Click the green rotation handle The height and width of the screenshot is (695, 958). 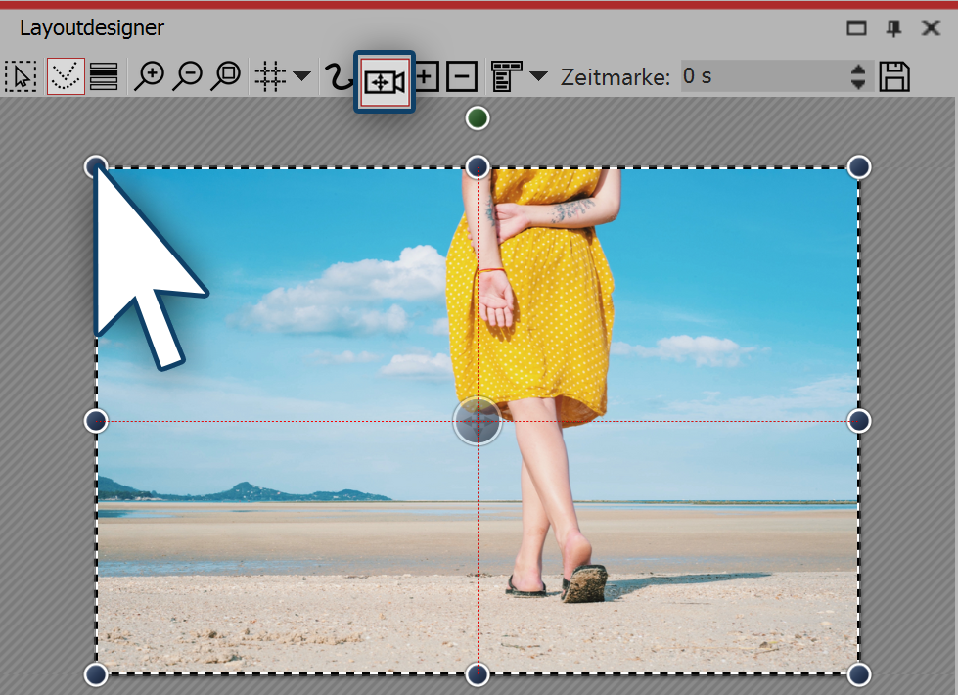pos(478,118)
